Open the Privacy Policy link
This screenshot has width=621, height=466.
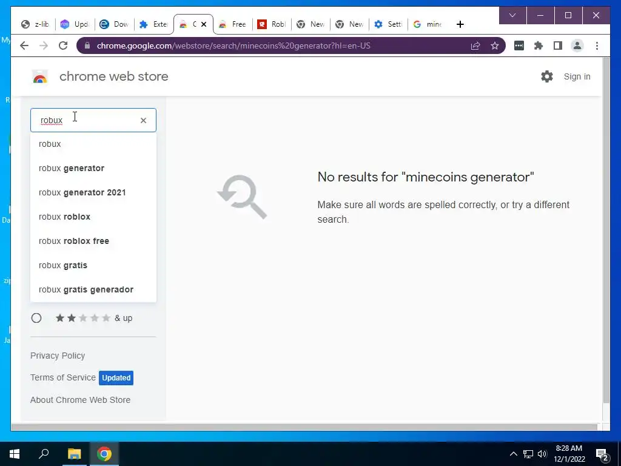pos(58,356)
